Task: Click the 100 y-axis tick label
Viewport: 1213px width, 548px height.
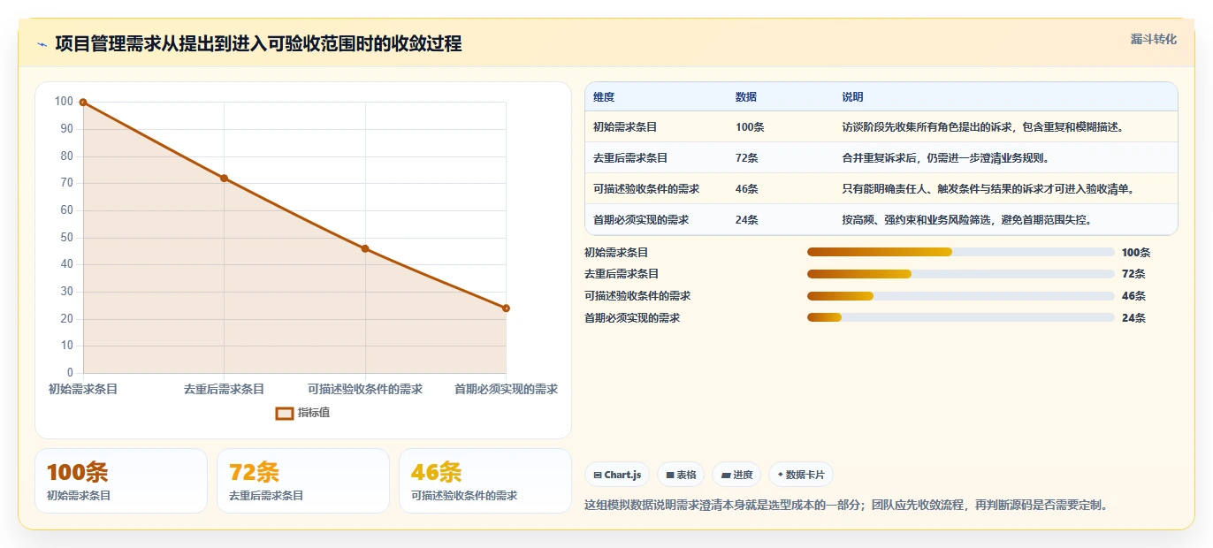Action: (x=64, y=102)
